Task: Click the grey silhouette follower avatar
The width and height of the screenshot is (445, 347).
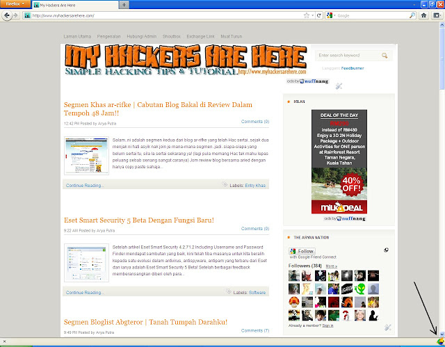Action: tap(373, 289)
